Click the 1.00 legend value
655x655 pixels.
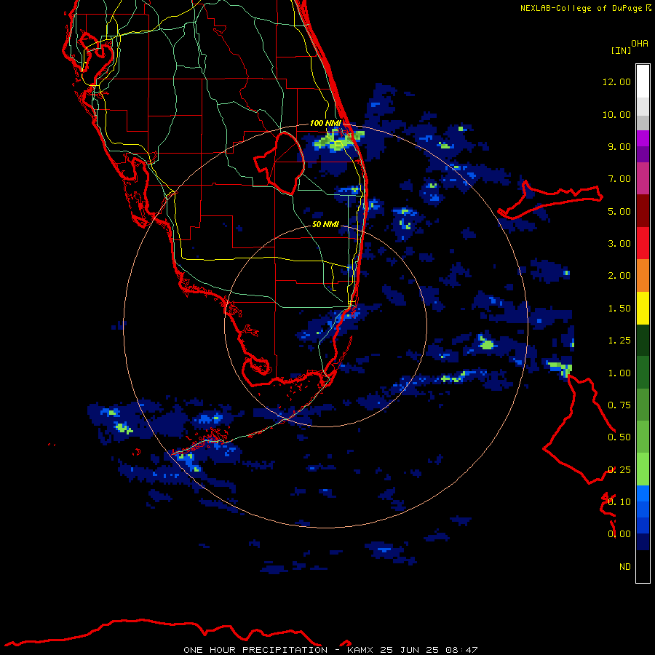pos(619,373)
